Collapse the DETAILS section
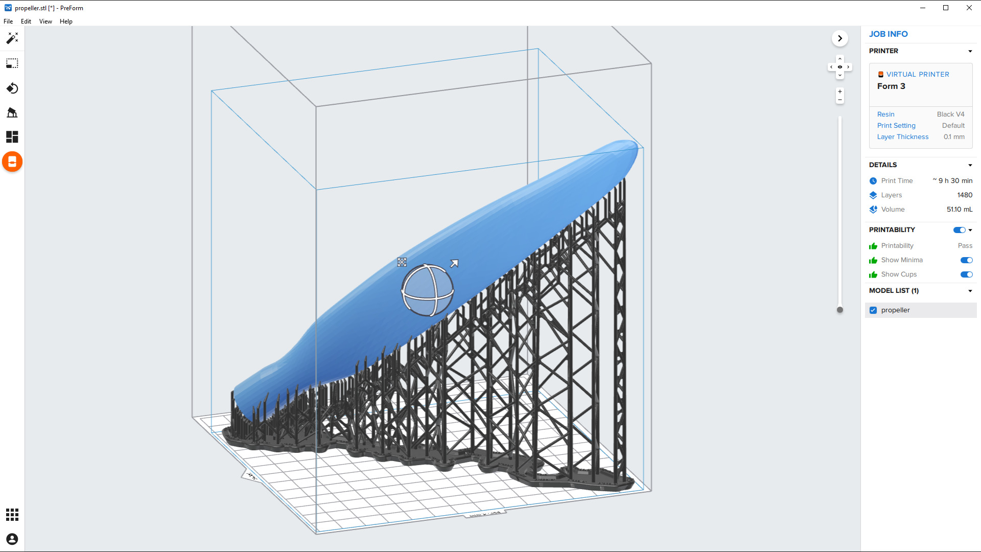Screen dimensions: 981x552 coord(970,165)
